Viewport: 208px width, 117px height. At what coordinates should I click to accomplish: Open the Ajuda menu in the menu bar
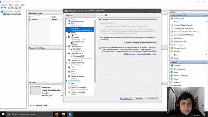pyautogui.click(x=22, y=5)
